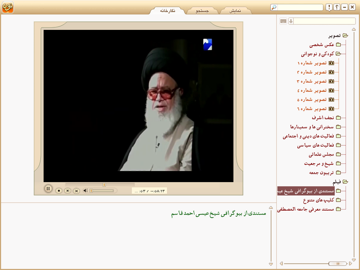The image size is (360, 270).
Task: Expand the فعالیت های دینی و اجتماعی folder
Action: tap(338, 136)
